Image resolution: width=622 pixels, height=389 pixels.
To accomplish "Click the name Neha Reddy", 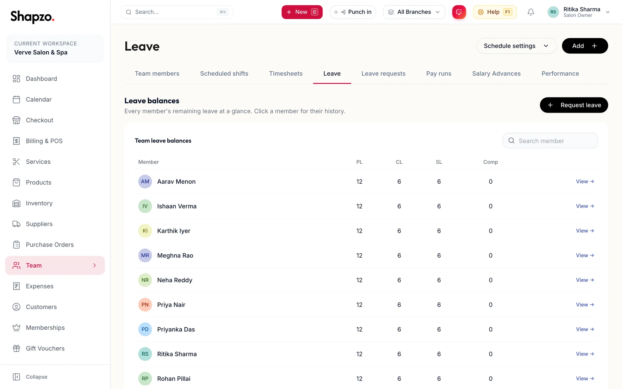I will pyautogui.click(x=174, y=280).
